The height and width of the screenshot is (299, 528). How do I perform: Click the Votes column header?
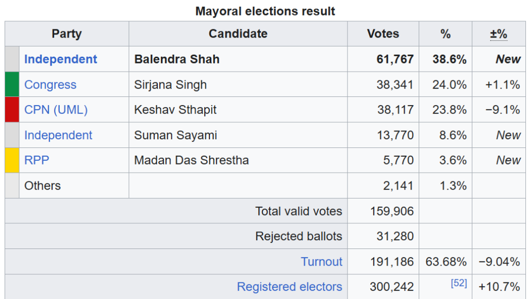pos(383,34)
